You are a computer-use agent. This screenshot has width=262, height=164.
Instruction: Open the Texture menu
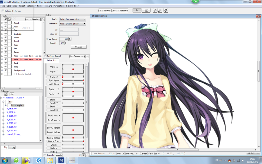[48, 6]
